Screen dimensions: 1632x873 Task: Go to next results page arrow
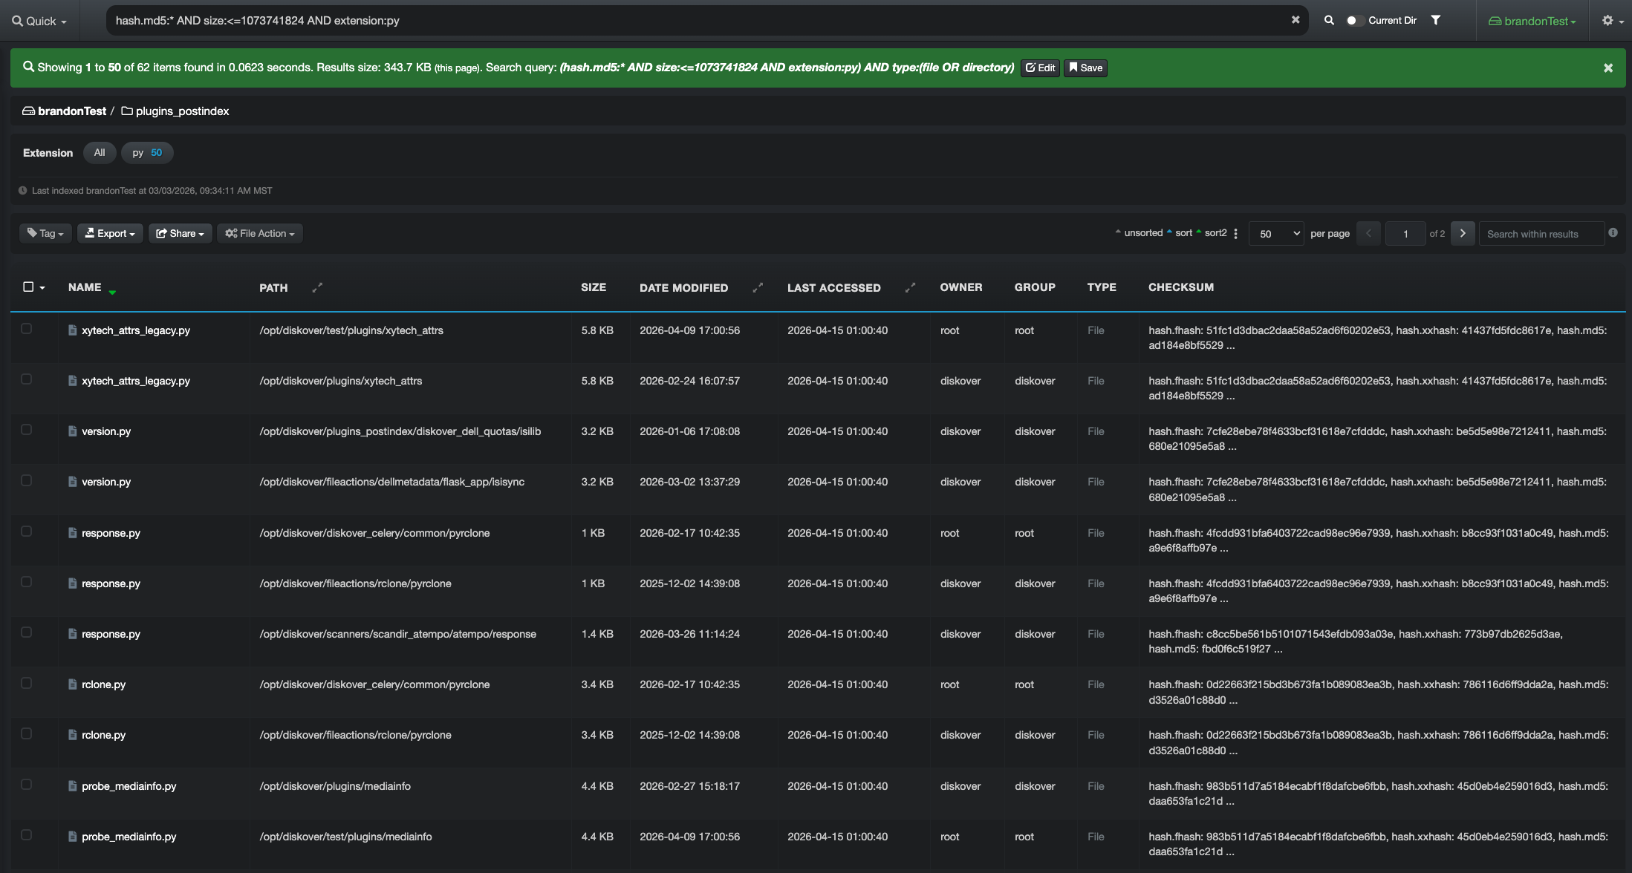coord(1463,233)
